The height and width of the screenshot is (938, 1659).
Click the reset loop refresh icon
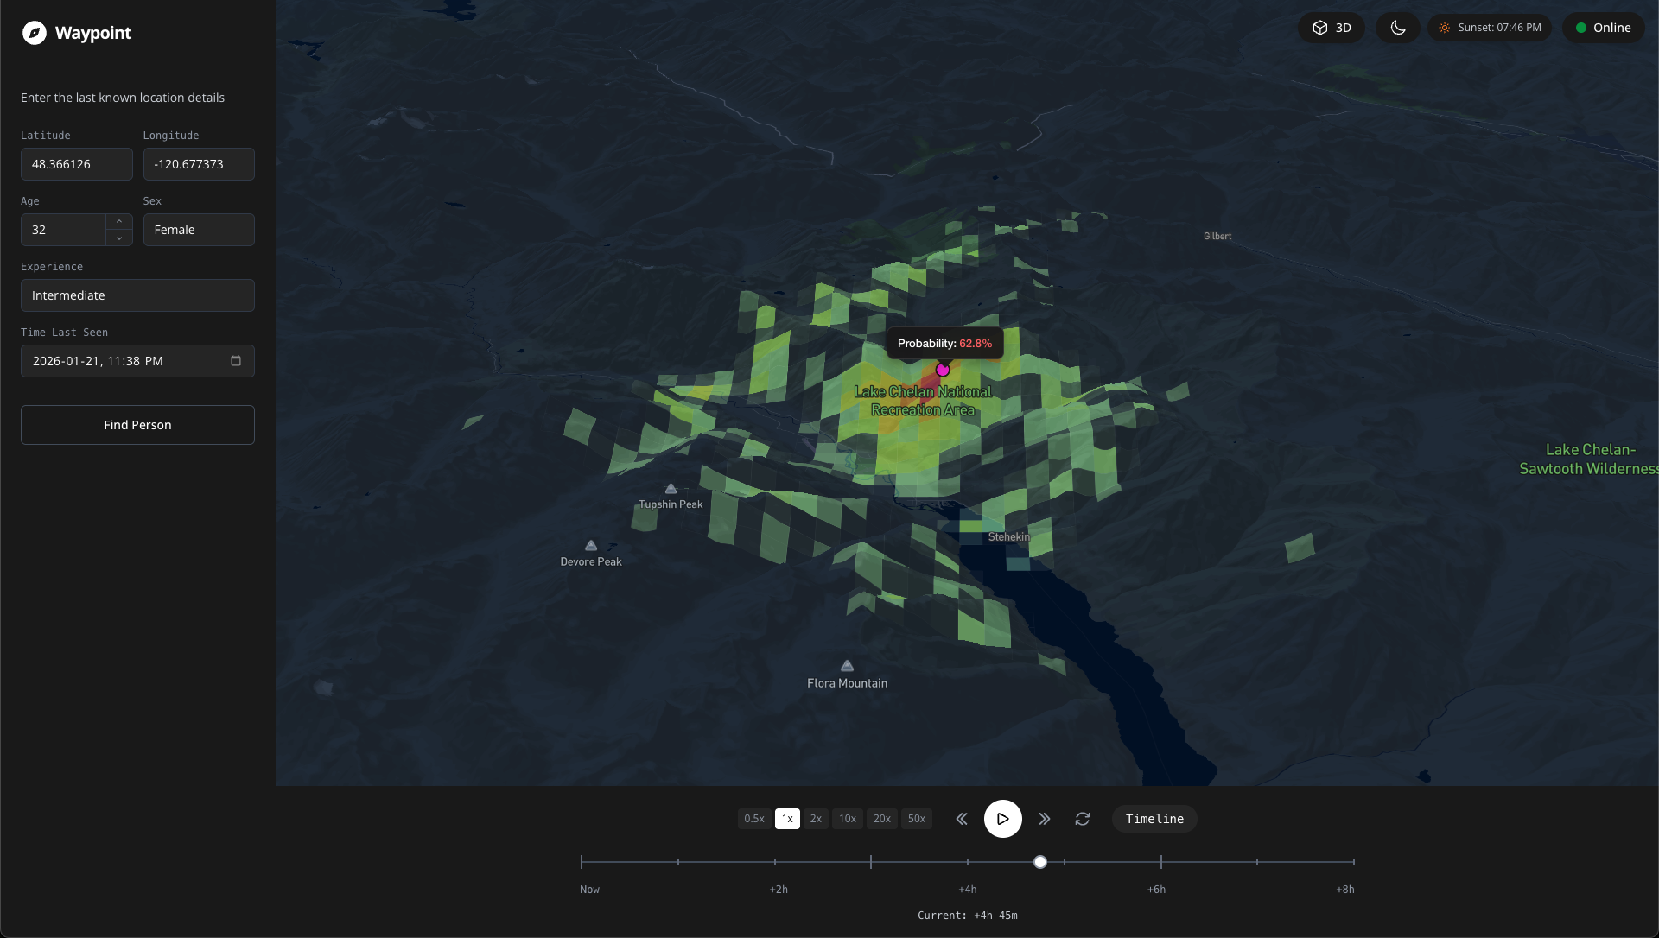click(1083, 819)
